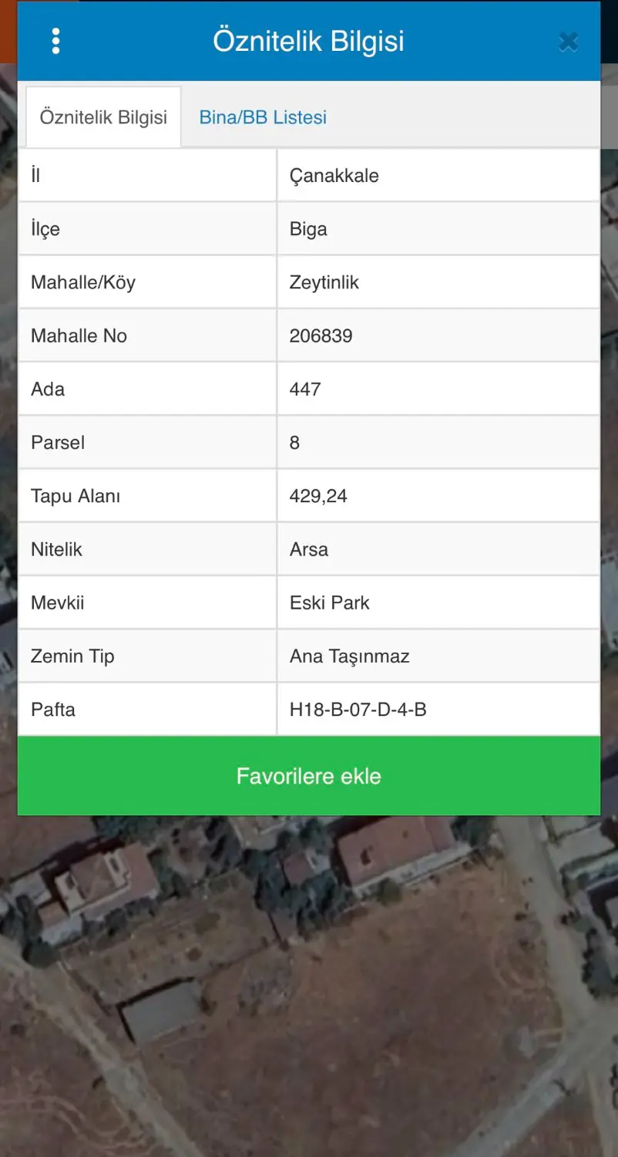
Task: Select the Öznitelik Bilgisi tab
Action: pos(103,117)
